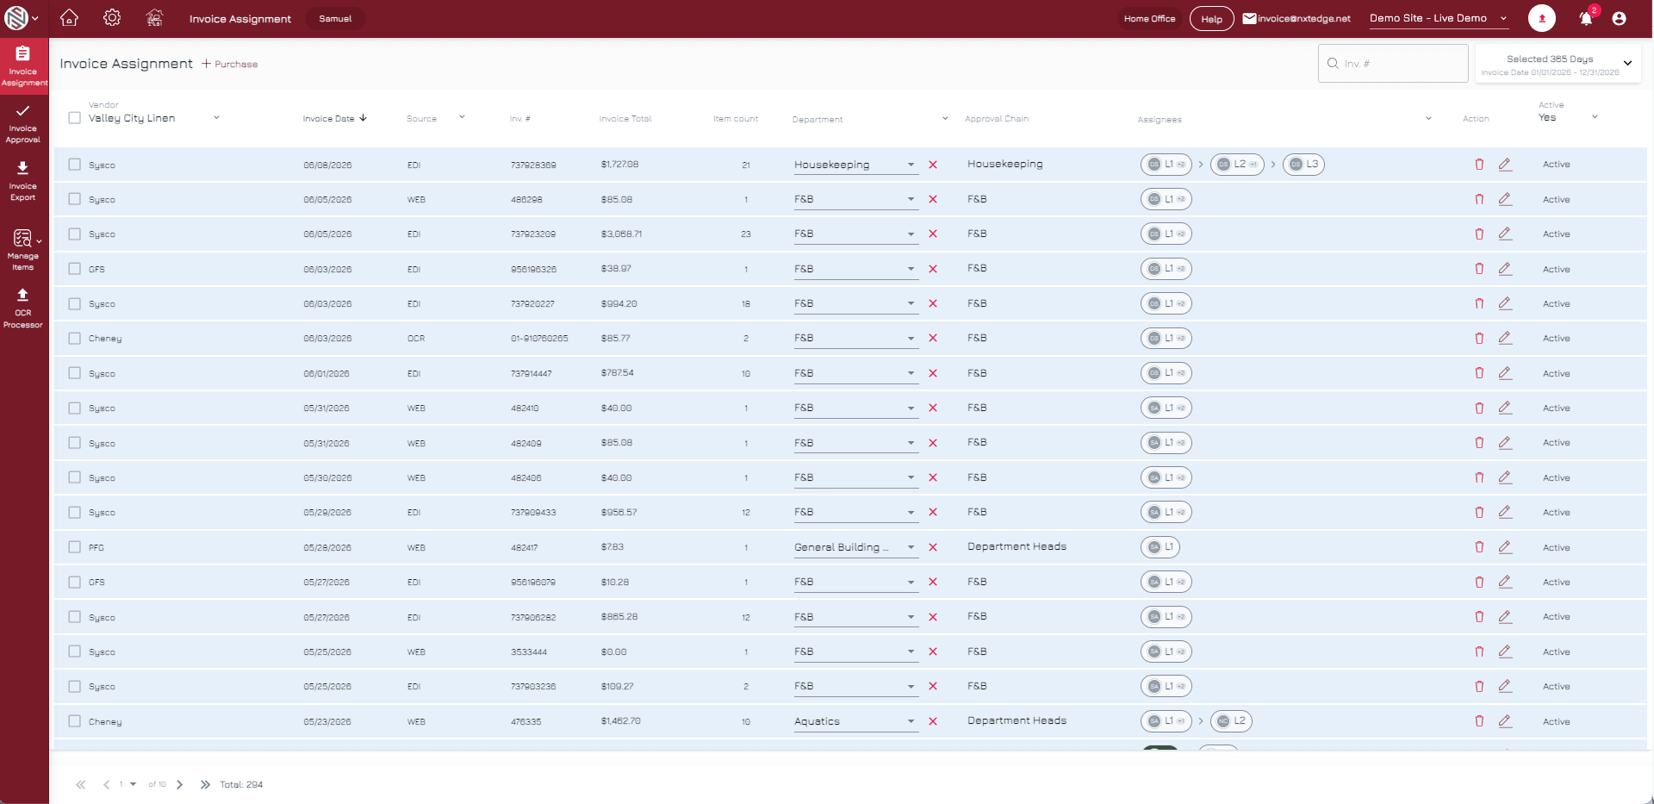The image size is (1654, 804).
Task: Edit the Cheney invoice 01-910760265
Action: tap(1505, 338)
